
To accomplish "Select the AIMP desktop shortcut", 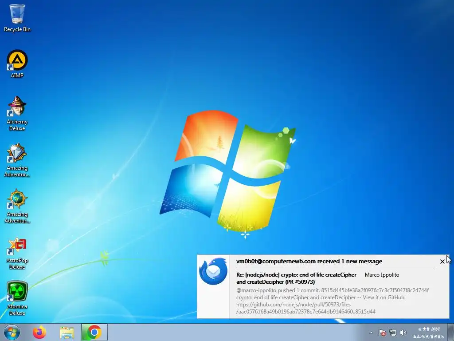I will [17, 64].
